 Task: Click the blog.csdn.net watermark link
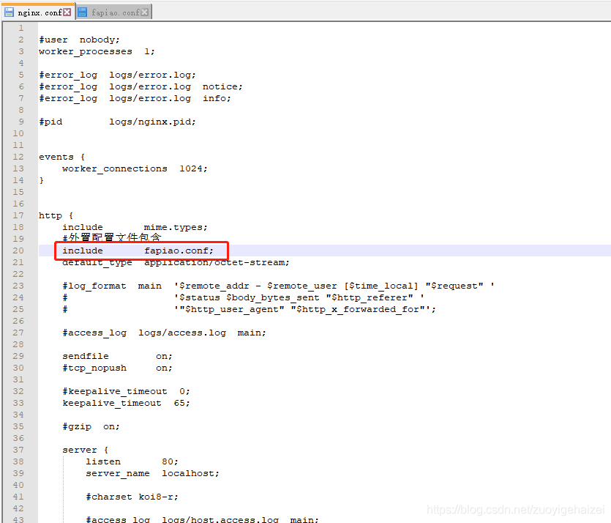click(516, 509)
